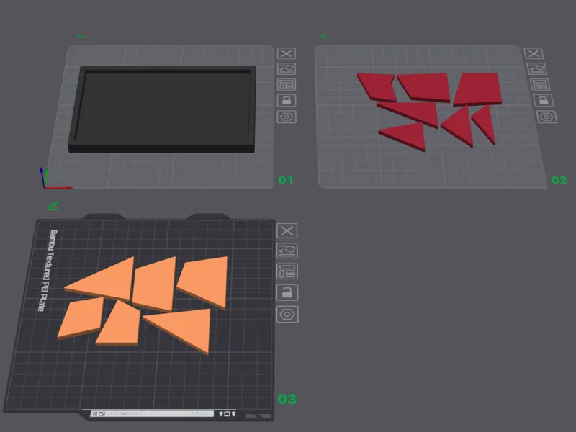The height and width of the screenshot is (432, 576).
Task: Open plate 02 settings hexagon icon
Action: pos(547,117)
